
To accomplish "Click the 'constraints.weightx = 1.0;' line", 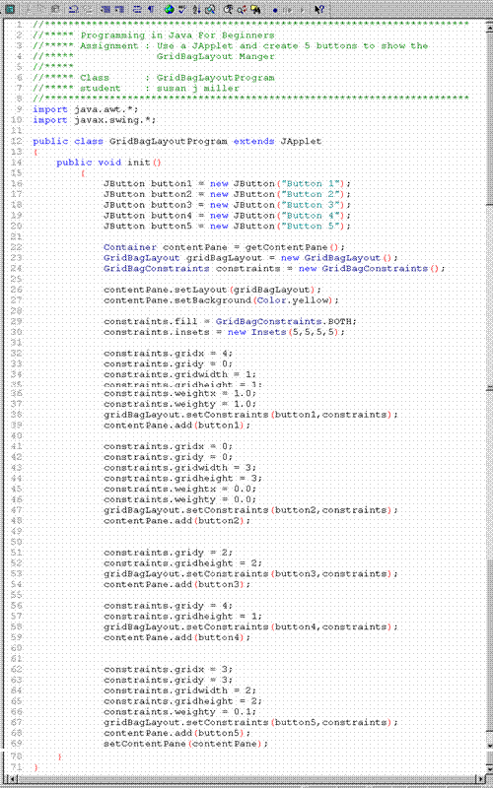I will (180, 392).
